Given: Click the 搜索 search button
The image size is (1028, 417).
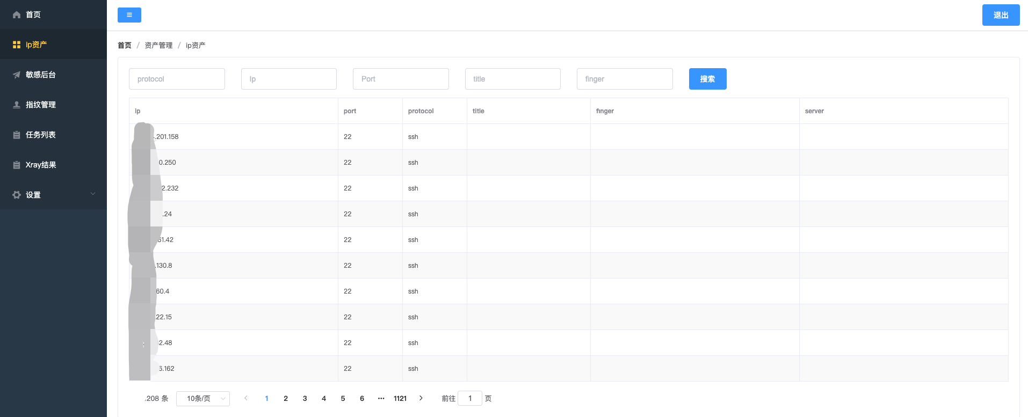Looking at the screenshot, I should point(707,79).
